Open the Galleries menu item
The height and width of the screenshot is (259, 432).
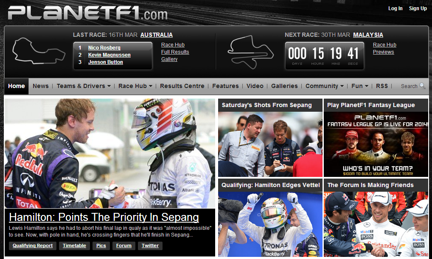tap(284, 86)
